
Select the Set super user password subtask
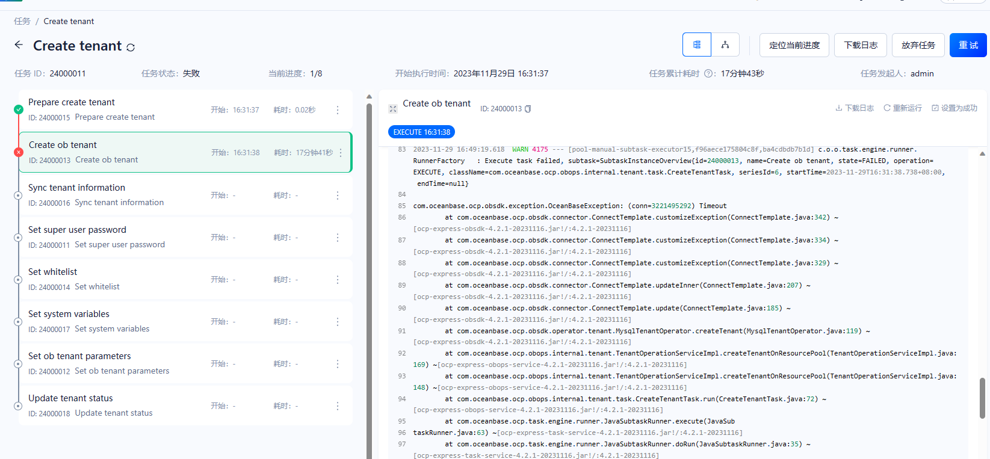tap(185, 237)
